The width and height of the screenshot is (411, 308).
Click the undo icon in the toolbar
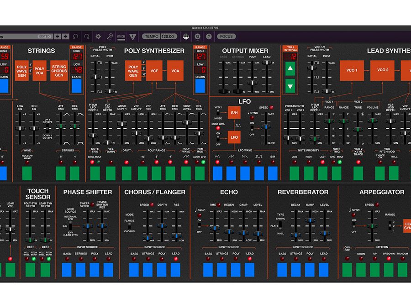click(75, 37)
